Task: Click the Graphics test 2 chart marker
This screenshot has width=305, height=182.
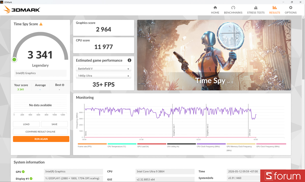Action: pos(208,130)
